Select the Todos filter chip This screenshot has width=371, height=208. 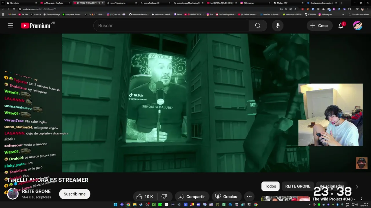tap(270, 186)
